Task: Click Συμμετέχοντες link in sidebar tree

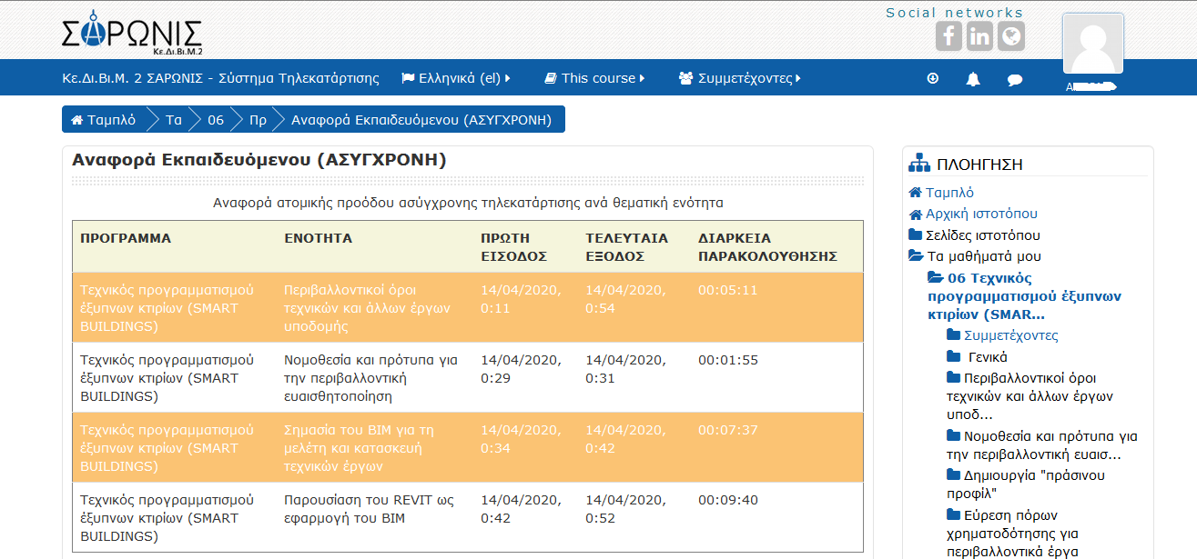Action: pyautogui.click(x=1010, y=335)
